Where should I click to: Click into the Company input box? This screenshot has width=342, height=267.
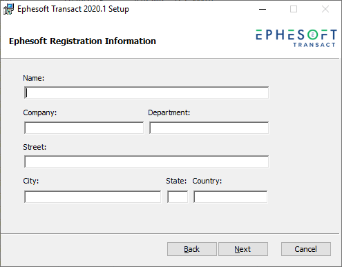tap(84, 128)
